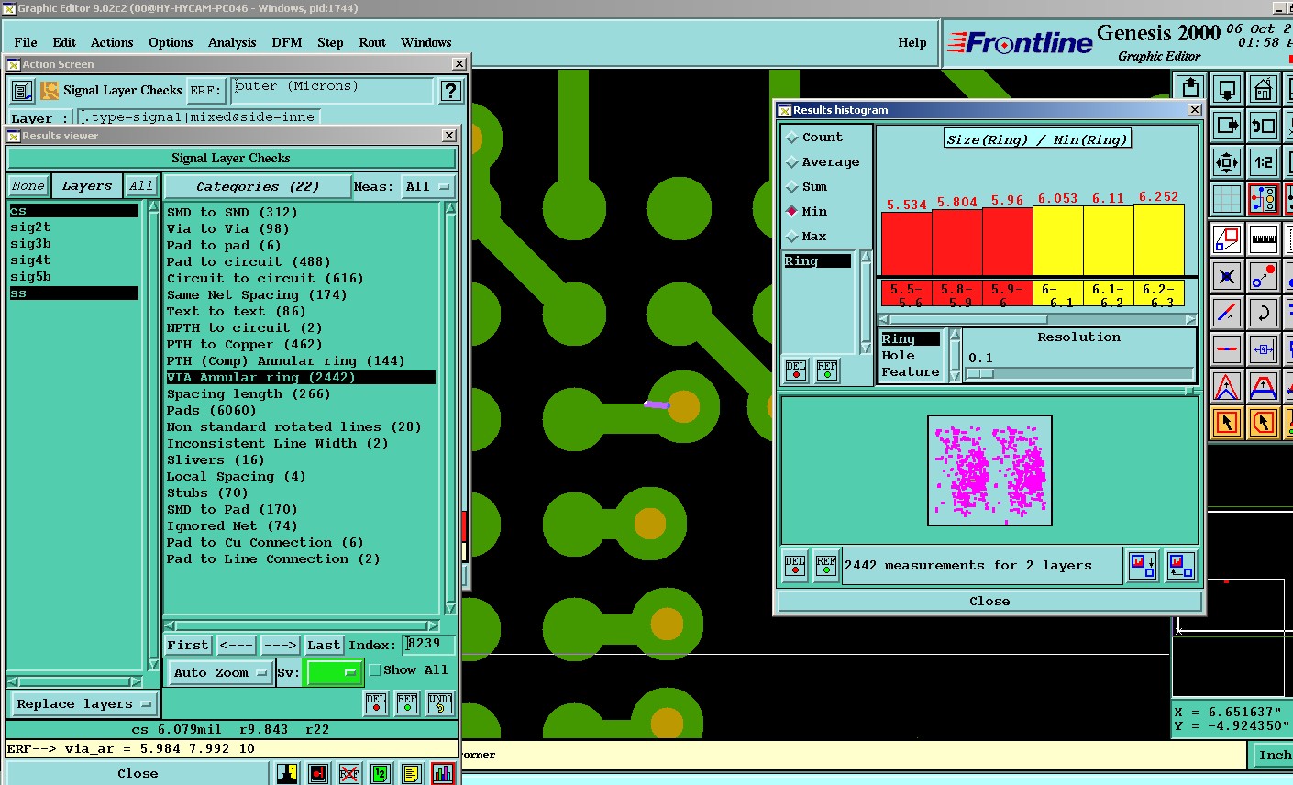Select the Count radio button
Image resolution: width=1293 pixels, height=785 pixels.
792,138
